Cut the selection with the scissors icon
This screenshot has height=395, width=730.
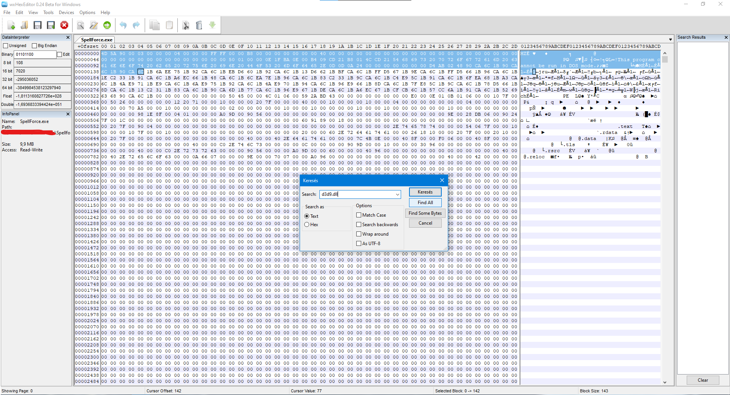click(186, 25)
